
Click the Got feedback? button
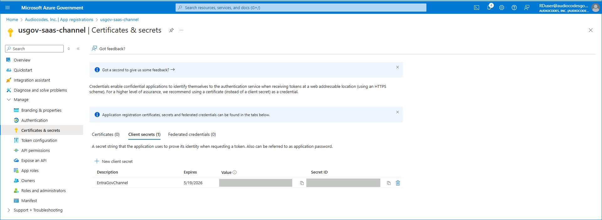108,49
